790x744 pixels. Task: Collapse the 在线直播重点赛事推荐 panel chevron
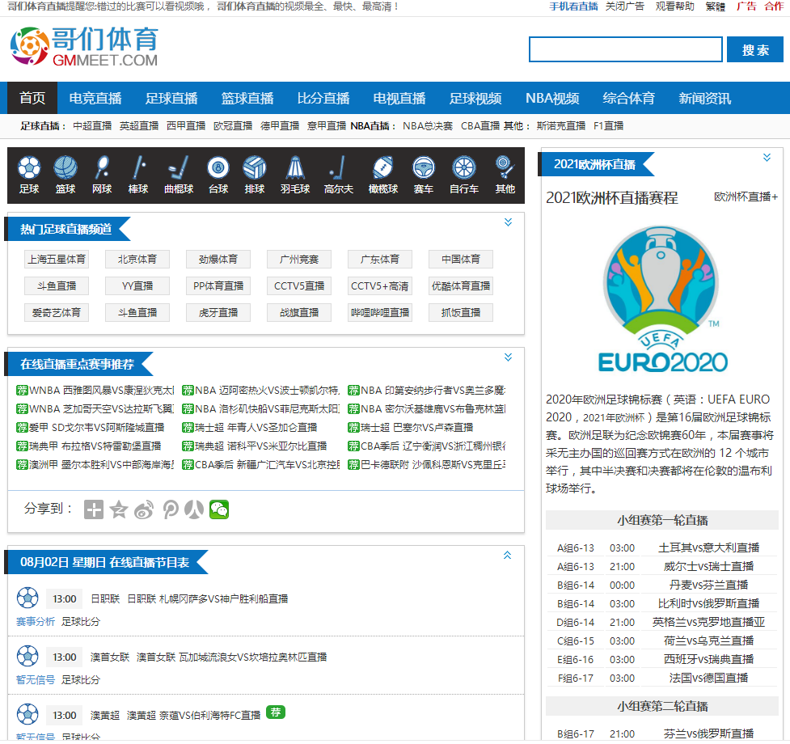pyautogui.click(x=509, y=357)
